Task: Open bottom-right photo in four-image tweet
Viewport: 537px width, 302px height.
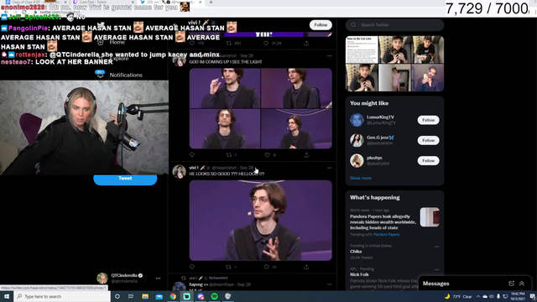Action: coord(296,128)
